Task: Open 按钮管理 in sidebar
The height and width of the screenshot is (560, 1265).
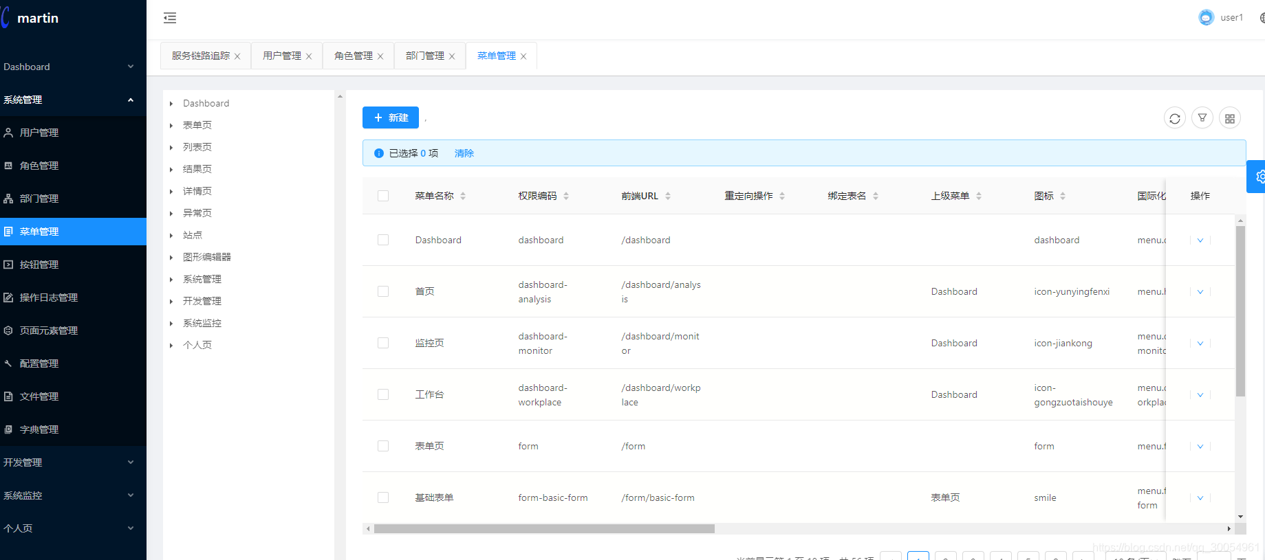Action: pos(73,265)
